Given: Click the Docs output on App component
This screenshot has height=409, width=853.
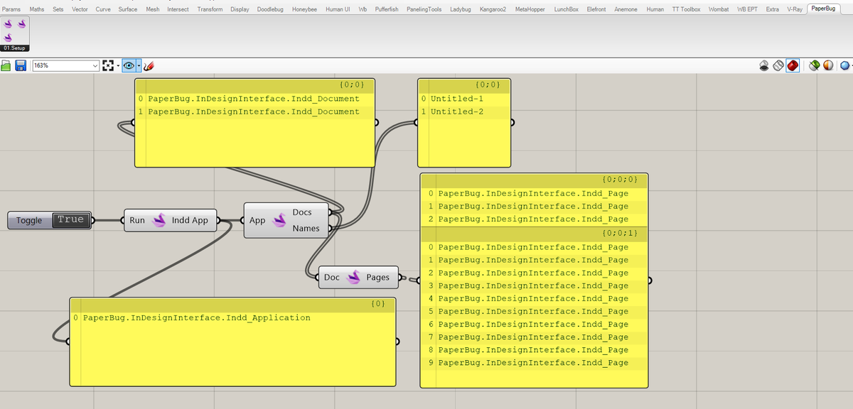Looking at the screenshot, I should pos(302,212).
